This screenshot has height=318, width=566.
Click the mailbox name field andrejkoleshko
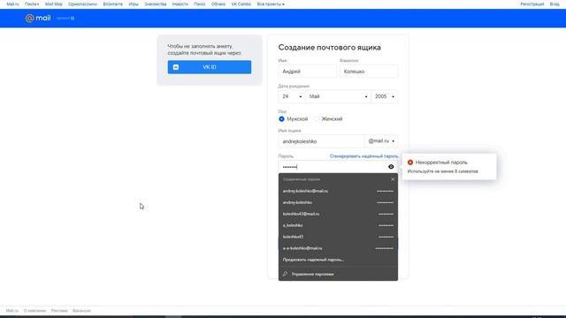[x=321, y=141]
